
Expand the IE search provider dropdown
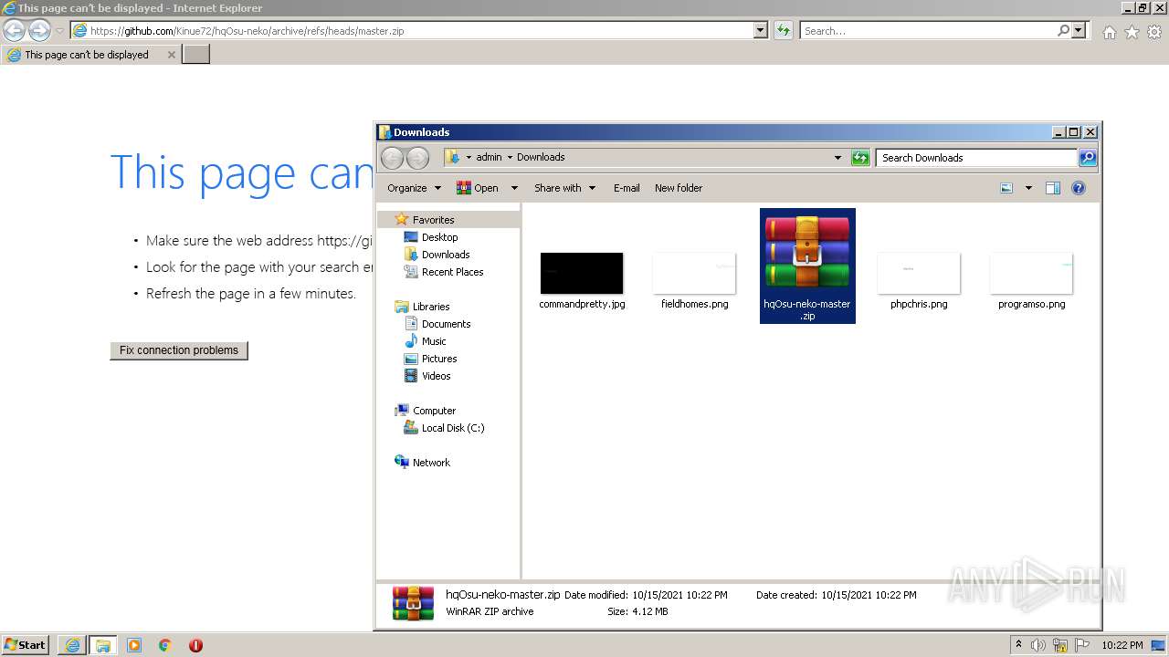(x=1079, y=30)
